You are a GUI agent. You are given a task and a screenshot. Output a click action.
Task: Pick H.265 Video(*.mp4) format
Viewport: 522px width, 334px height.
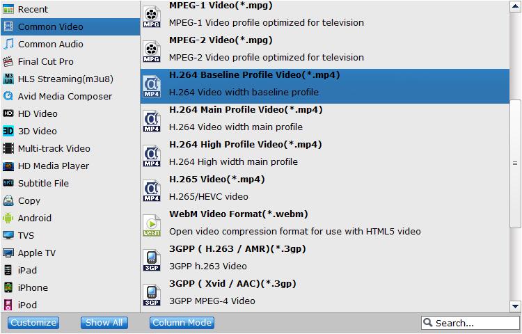pos(217,179)
